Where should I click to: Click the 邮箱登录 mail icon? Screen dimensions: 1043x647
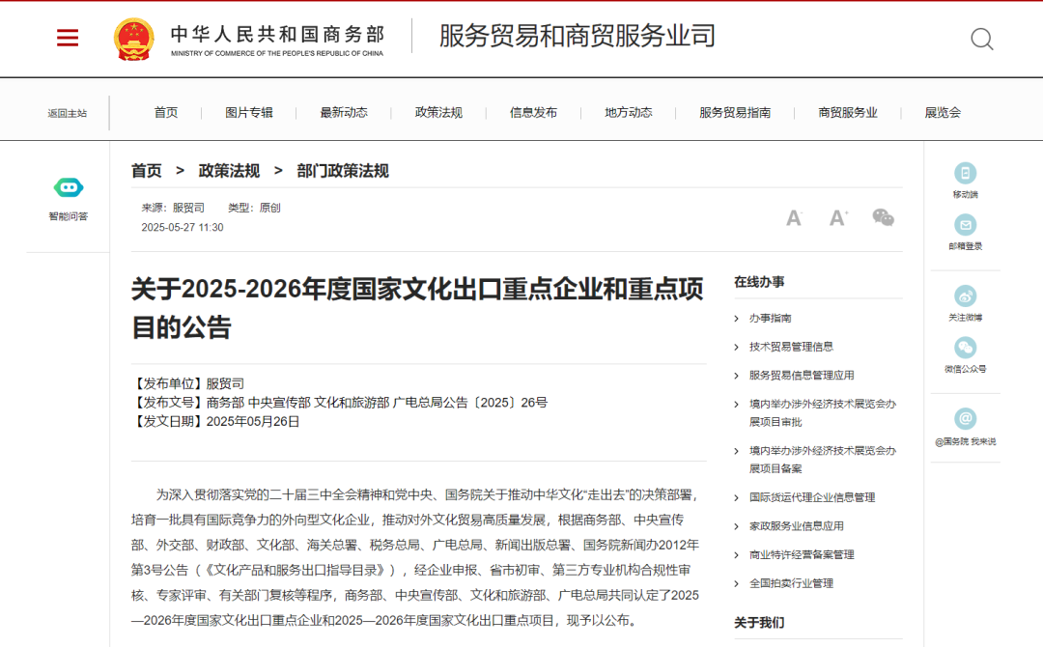(x=965, y=225)
